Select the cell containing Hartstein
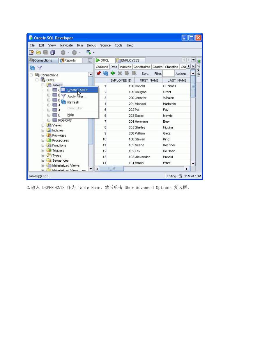Viewport: 253px width, 357px height. pos(177,104)
